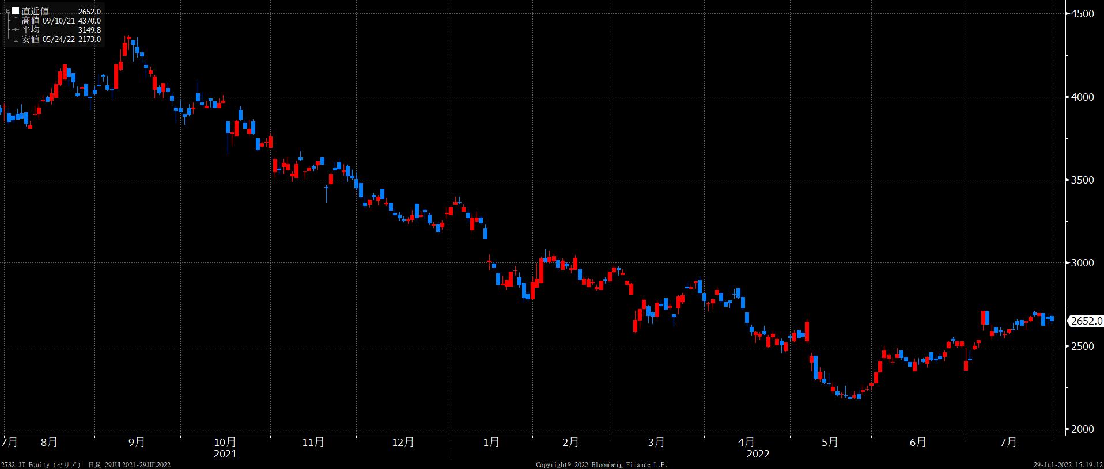This screenshot has width=1104, height=469.
Task: Click the 4500 label on price axis
Action: click(1083, 14)
